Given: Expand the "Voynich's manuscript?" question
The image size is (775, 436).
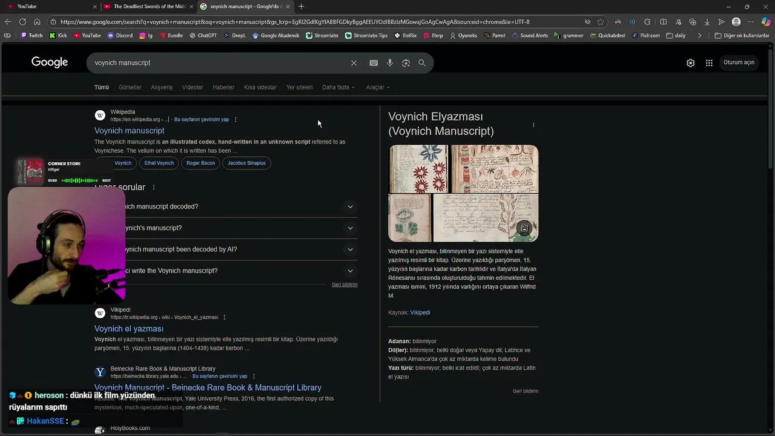Looking at the screenshot, I should pyautogui.click(x=226, y=228).
